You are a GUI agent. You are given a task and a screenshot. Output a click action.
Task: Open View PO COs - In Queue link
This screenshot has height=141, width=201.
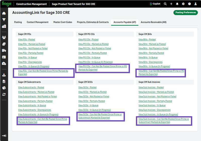pos(89,58)
